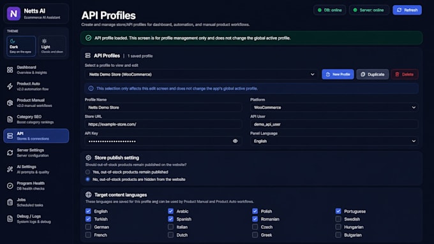Image resolution: width=434 pixels, height=244 pixels.
Task: Open the Netts Demo Store profile selector dropdown
Action: (x=202, y=75)
